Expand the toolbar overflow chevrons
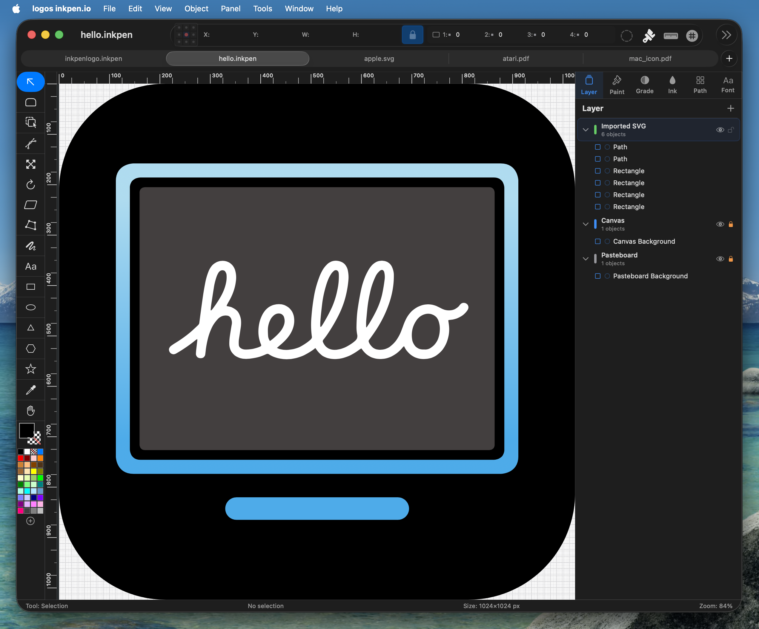The height and width of the screenshot is (629, 759). click(x=726, y=35)
